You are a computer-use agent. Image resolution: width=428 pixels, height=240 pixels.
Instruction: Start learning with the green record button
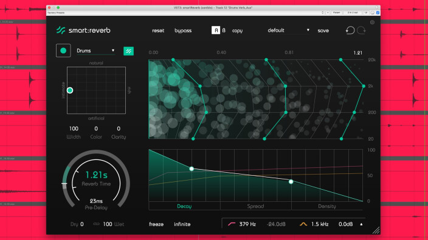pyautogui.click(x=63, y=51)
